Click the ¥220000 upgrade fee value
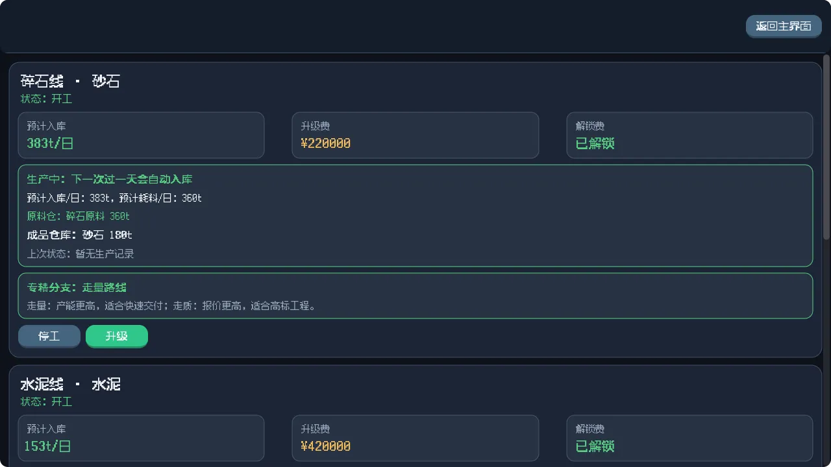 (x=326, y=143)
